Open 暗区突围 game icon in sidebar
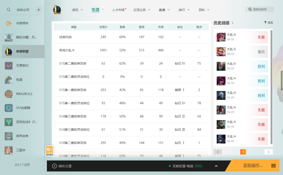 pyautogui.click(x=9, y=37)
